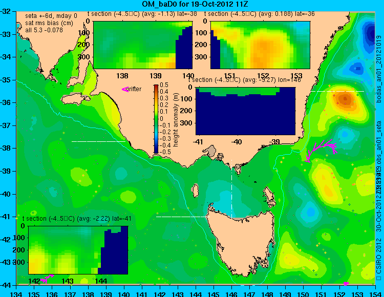Click the lon=146 section title

[x=244, y=80]
